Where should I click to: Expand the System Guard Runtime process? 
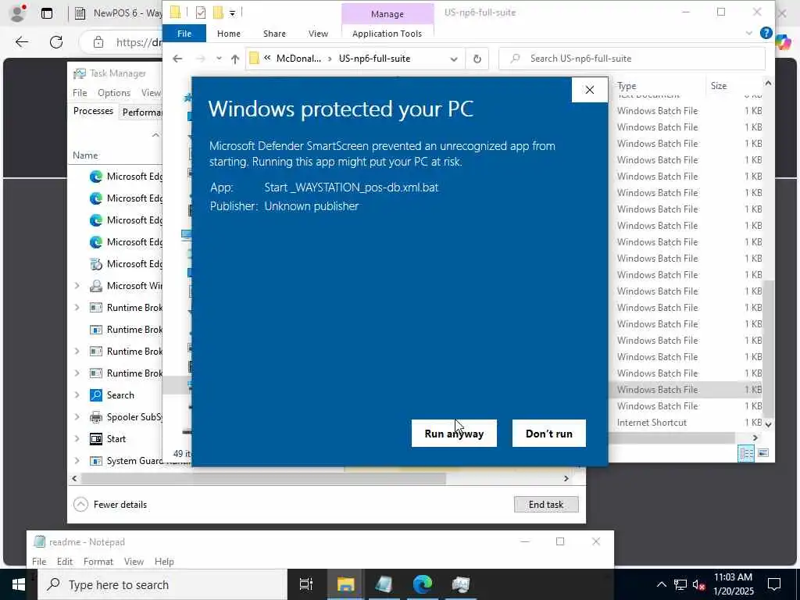[x=77, y=461]
